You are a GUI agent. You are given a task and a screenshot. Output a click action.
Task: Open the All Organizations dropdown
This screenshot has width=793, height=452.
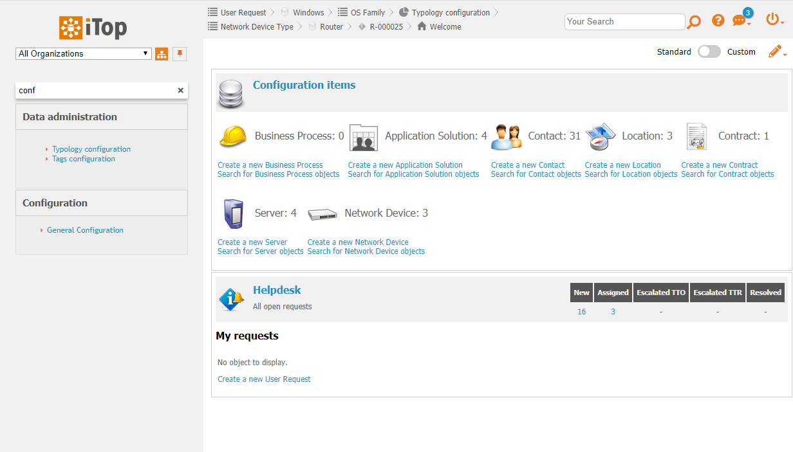click(84, 54)
